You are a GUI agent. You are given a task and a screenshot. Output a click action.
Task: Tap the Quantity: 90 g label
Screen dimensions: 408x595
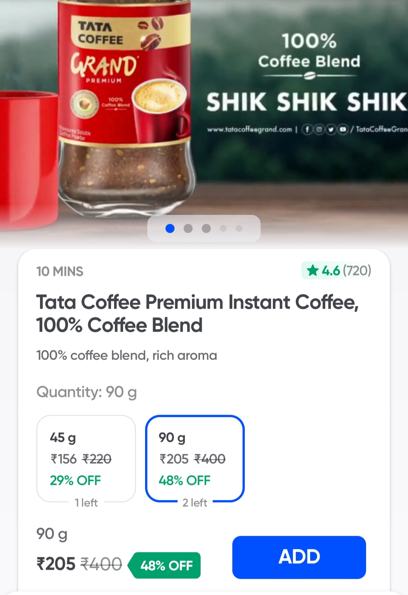pyautogui.click(x=87, y=392)
